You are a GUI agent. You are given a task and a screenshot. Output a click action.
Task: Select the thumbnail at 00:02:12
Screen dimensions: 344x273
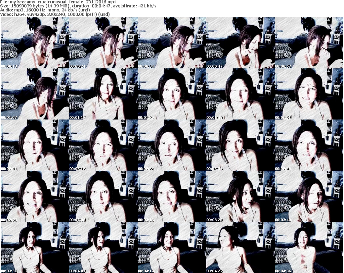pyautogui.click(x=103, y=145)
